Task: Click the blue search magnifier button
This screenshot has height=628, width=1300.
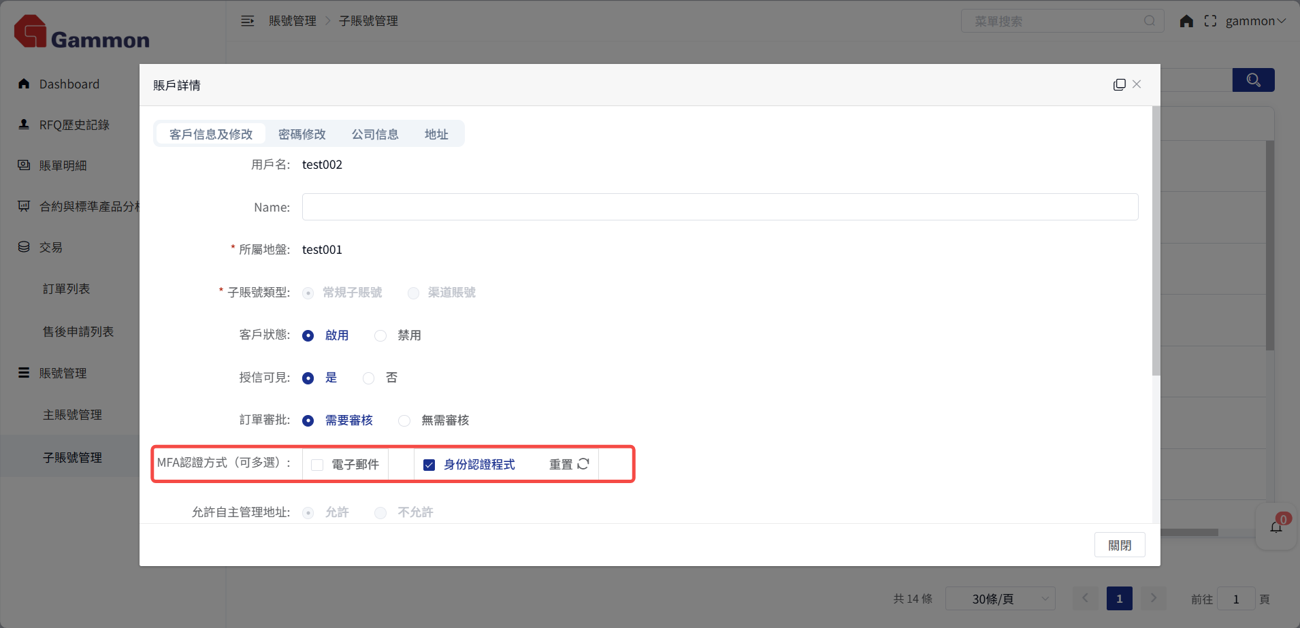Action: [1253, 80]
